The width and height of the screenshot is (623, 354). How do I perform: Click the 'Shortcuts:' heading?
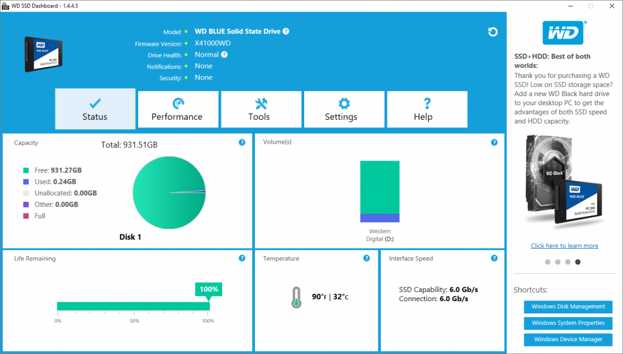click(x=531, y=290)
